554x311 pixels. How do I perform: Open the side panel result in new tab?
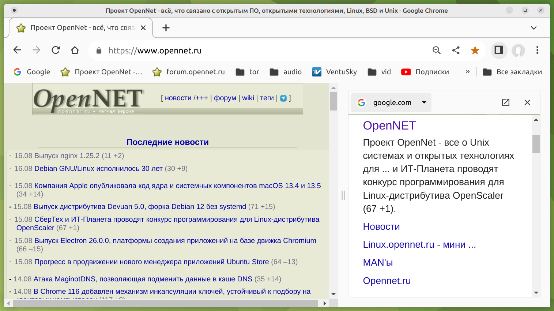[506, 102]
